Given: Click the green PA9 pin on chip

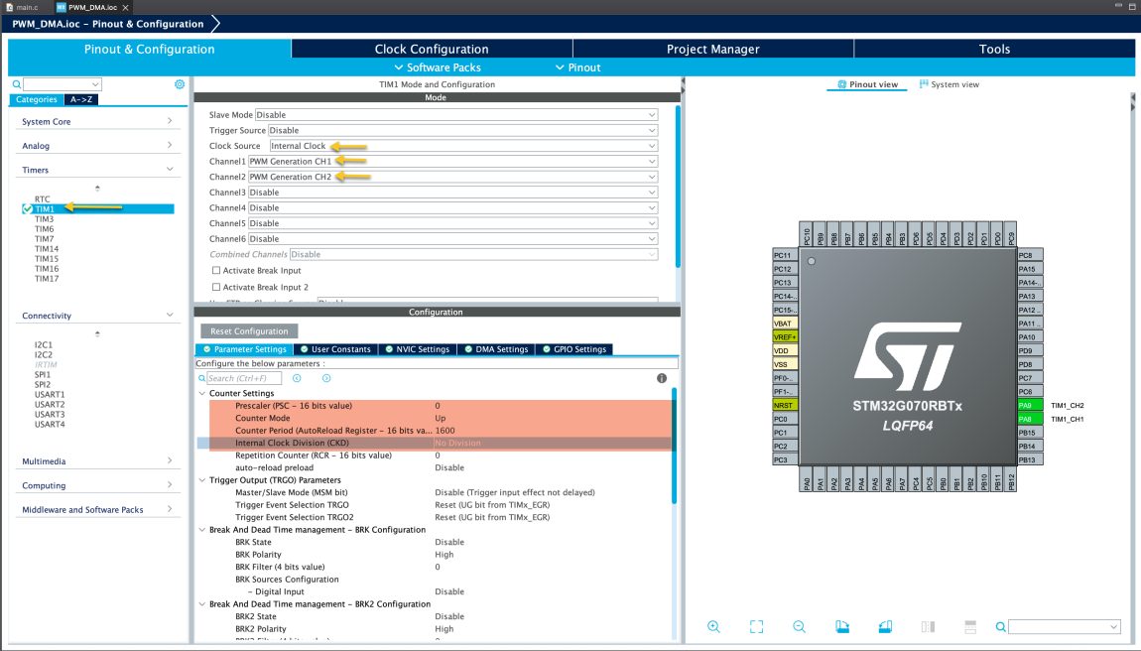Looking at the screenshot, I should coord(1029,406).
